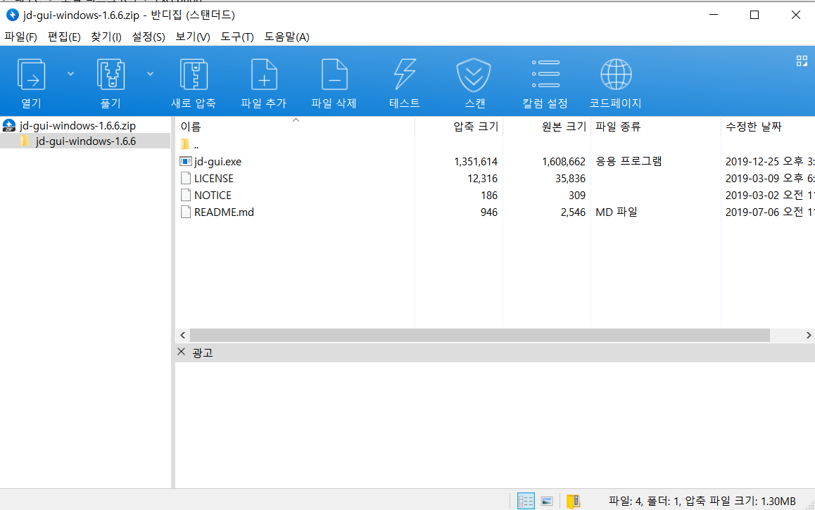Select the jd-gui-windows-1.6.6 folder in sidebar
The width and height of the screenshot is (815, 510).
click(x=87, y=141)
